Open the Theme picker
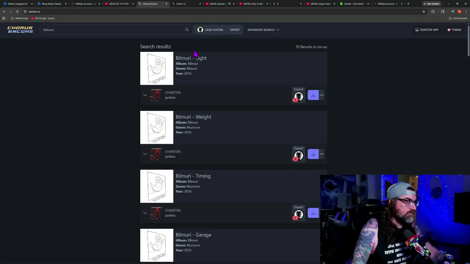Screen dimensions: 470x264 coord(454,30)
